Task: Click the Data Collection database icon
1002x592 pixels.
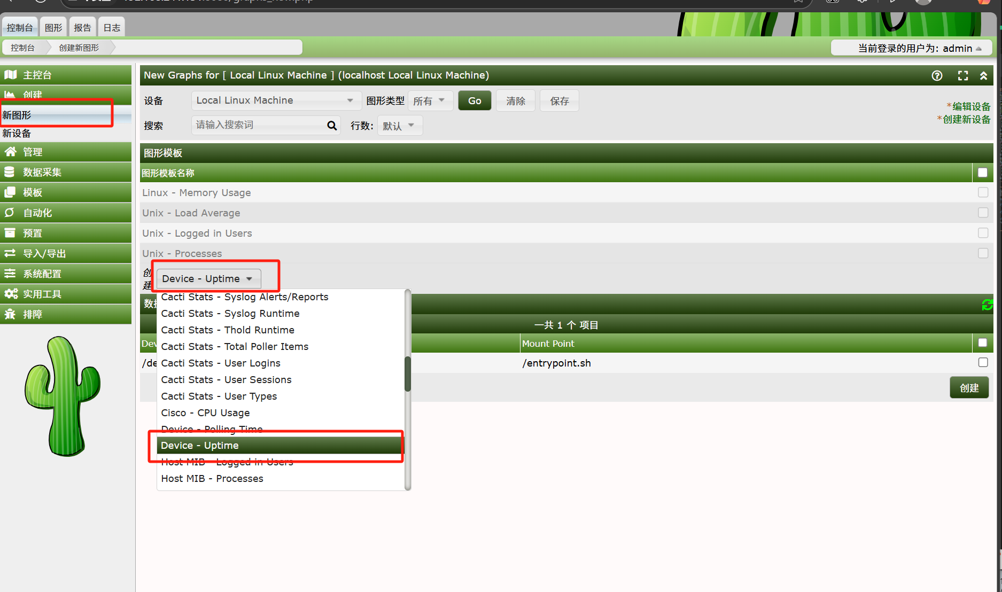Action: pyautogui.click(x=10, y=172)
